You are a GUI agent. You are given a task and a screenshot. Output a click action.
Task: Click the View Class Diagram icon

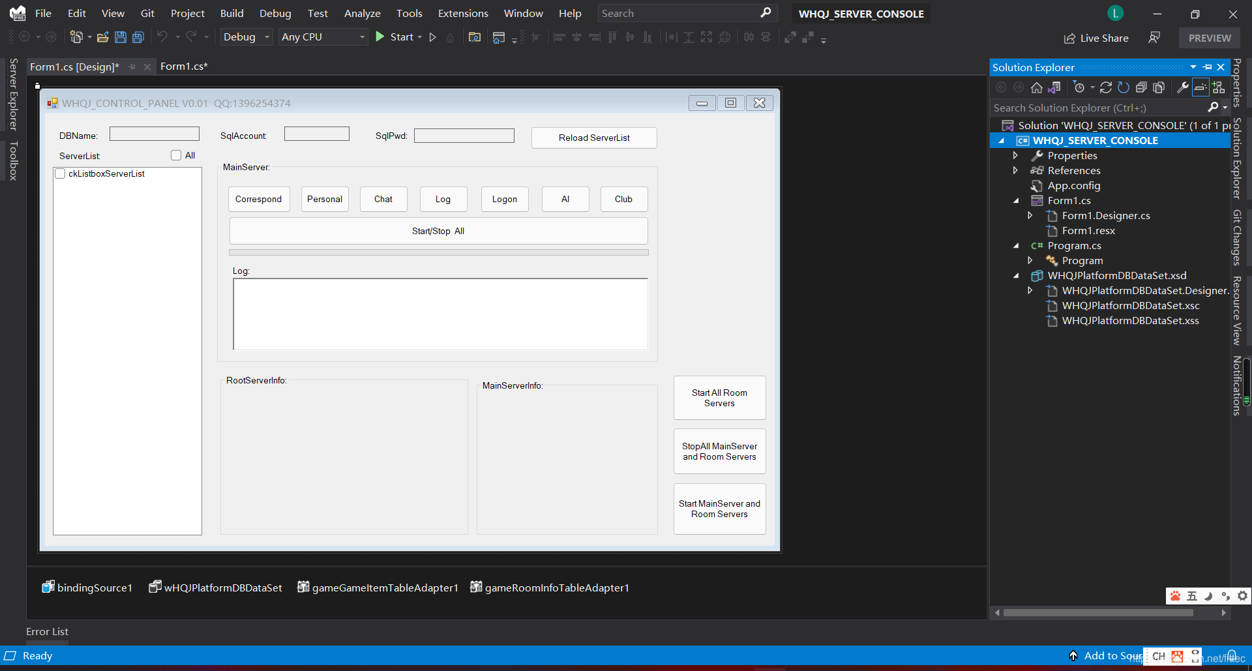coord(1218,87)
